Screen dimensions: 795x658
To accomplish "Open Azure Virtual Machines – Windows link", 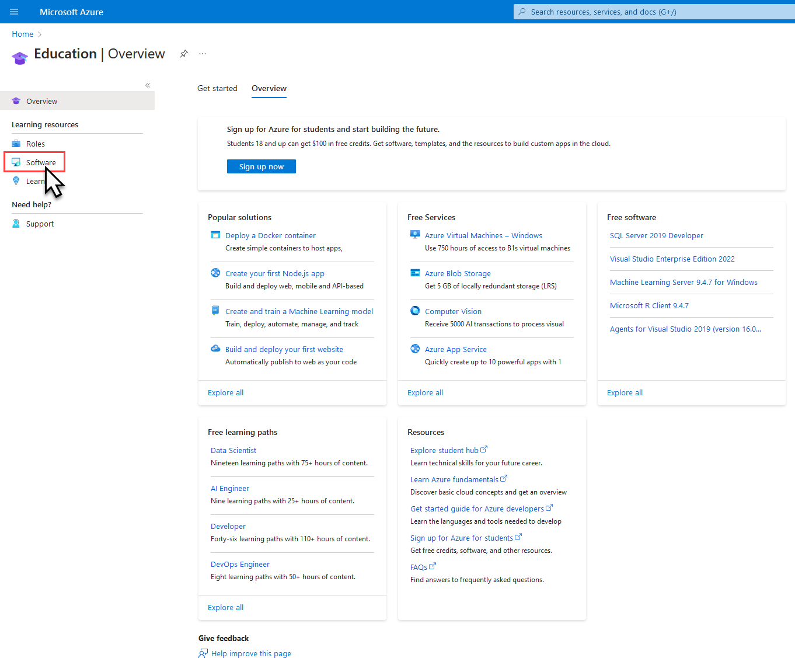I will pyautogui.click(x=483, y=236).
